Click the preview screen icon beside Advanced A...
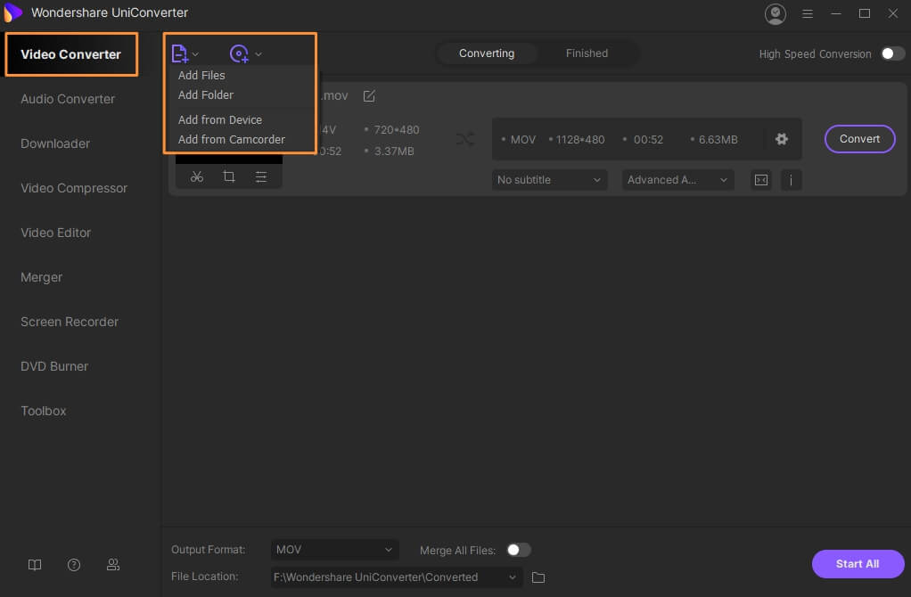This screenshot has width=911, height=597. coord(761,180)
